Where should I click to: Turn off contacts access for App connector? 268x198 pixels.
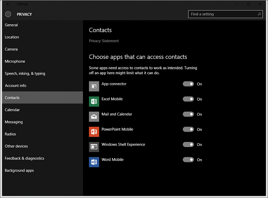coord(188,84)
